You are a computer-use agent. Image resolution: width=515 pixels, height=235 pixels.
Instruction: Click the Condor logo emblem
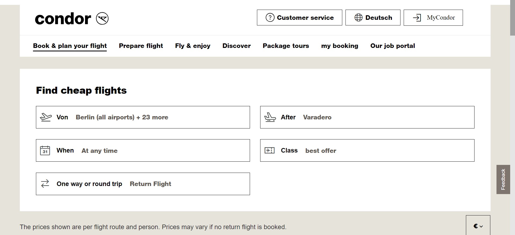click(102, 18)
